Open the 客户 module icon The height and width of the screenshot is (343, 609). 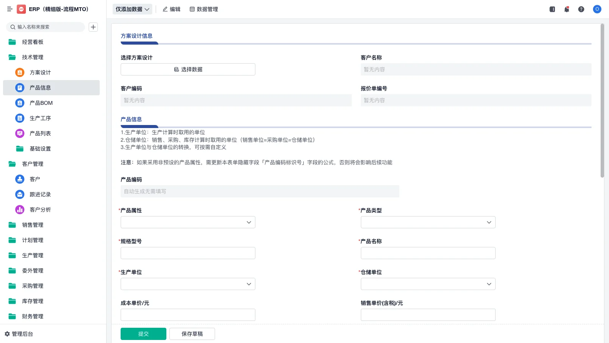point(19,179)
